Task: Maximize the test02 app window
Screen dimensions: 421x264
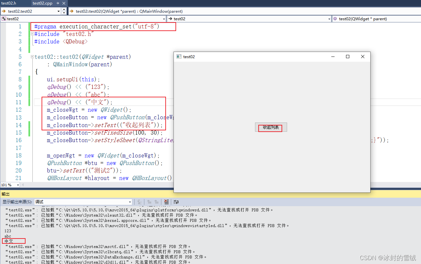Action: (348, 57)
